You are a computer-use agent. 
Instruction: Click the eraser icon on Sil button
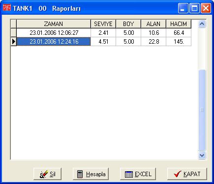[43, 174]
